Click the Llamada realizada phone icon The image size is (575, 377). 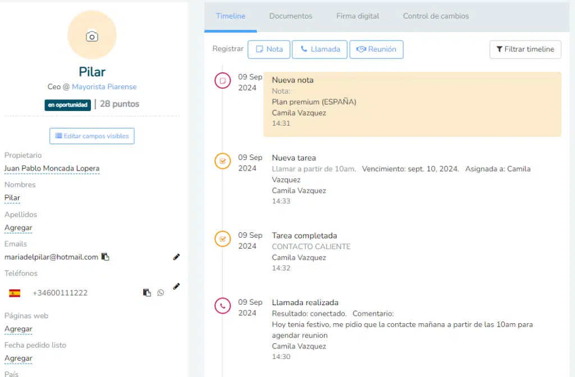click(x=222, y=306)
